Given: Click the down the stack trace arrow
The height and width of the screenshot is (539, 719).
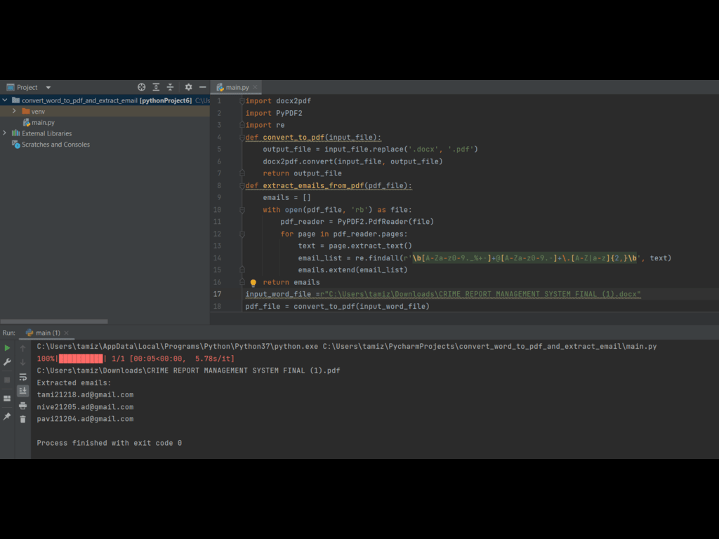Looking at the screenshot, I should point(23,362).
